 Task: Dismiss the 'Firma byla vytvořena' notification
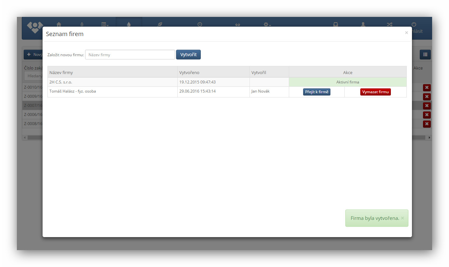coord(403,218)
